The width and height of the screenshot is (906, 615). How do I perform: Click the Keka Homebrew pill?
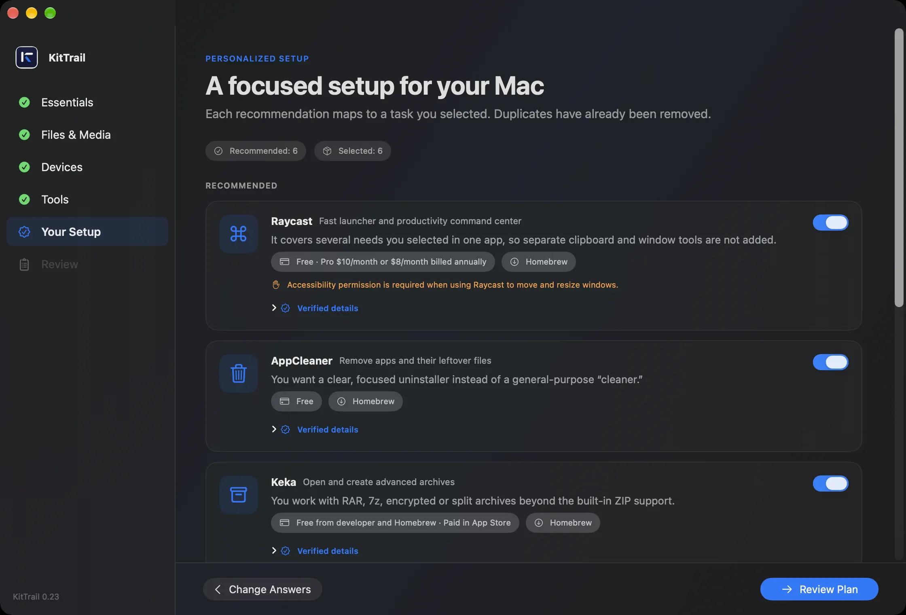click(563, 523)
